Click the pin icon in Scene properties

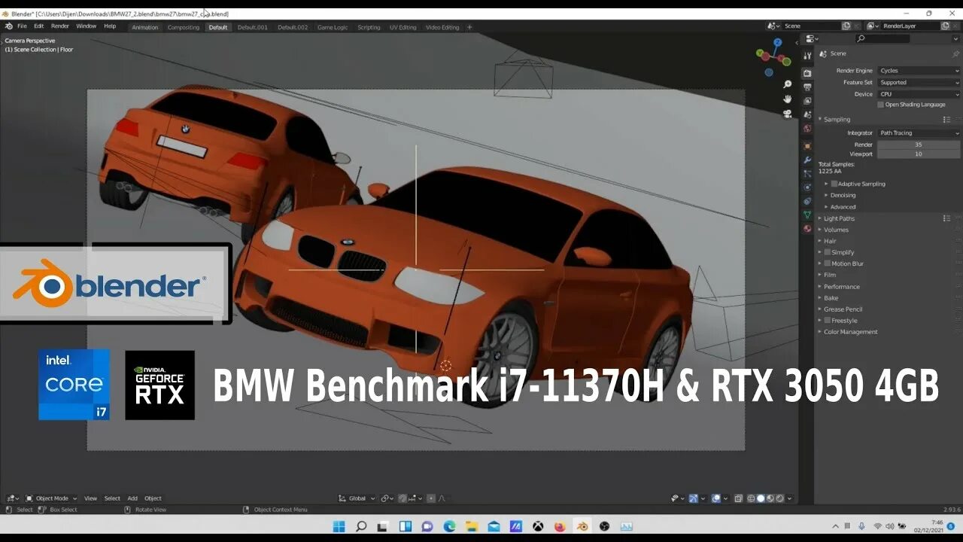(955, 53)
